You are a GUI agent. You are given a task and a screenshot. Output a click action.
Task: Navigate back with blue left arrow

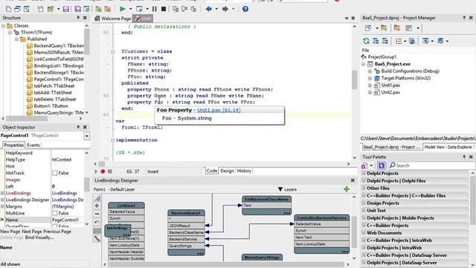pos(209,9)
